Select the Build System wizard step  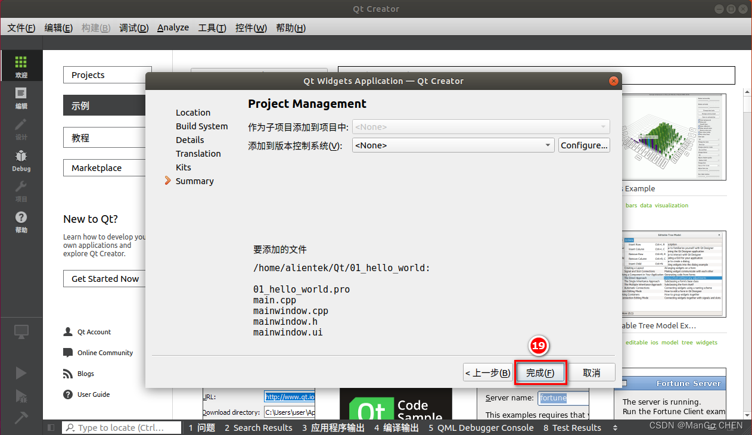pos(202,126)
